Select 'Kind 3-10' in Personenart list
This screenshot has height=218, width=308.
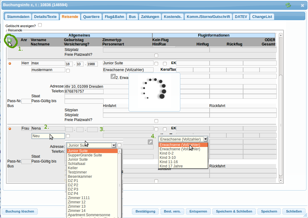pos(168,158)
